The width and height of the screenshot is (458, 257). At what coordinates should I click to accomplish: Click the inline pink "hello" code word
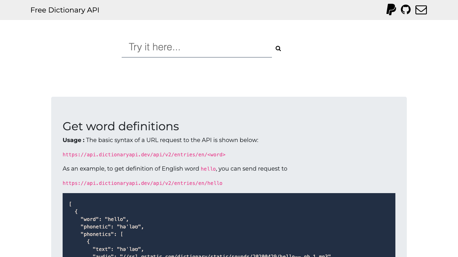pyautogui.click(x=208, y=169)
